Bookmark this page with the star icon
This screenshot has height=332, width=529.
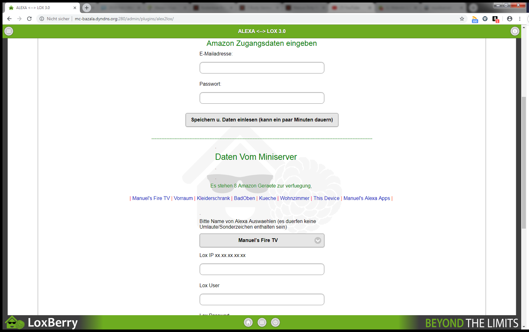tap(462, 19)
